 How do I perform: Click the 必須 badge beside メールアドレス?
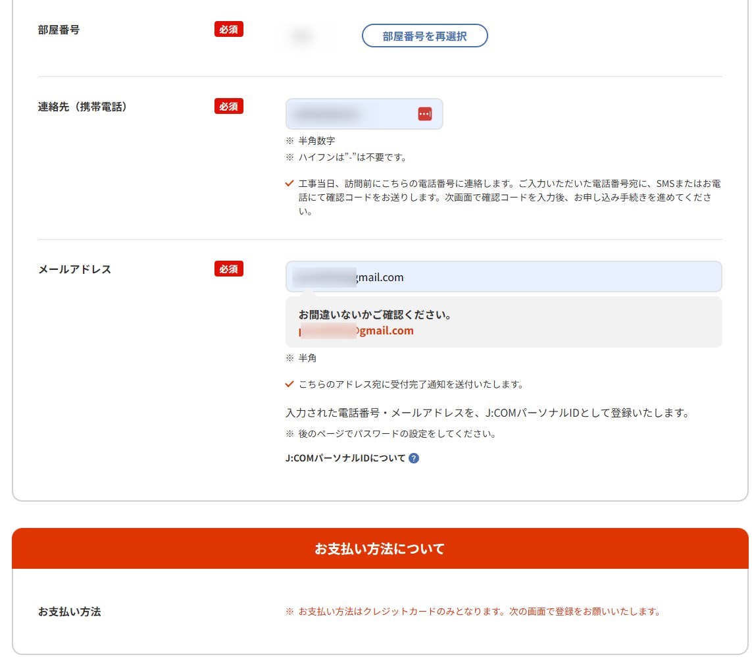point(228,269)
